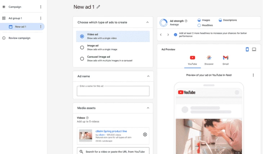Click the ad name input field
The height and width of the screenshot is (154, 263).
click(113, 91)
